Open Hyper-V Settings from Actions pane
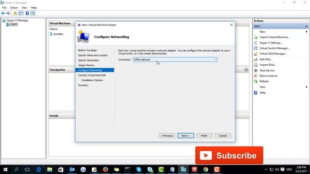The height and width of the screenshot is (174, 310). pos(271,43)
